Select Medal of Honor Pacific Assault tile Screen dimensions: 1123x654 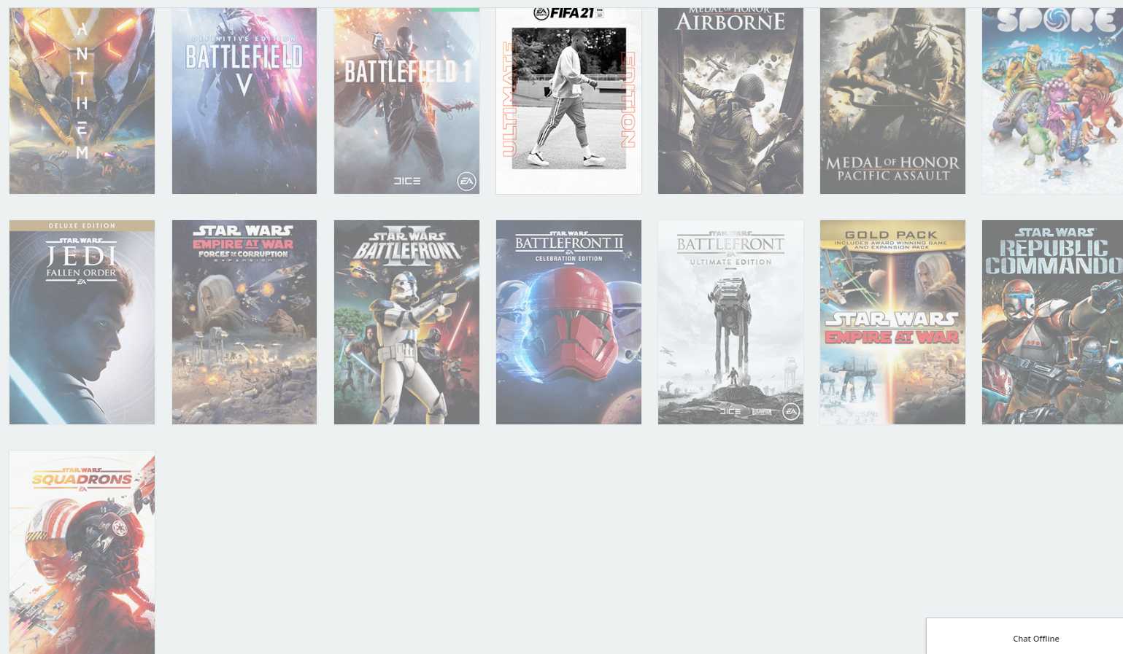[x=892, y=101]
